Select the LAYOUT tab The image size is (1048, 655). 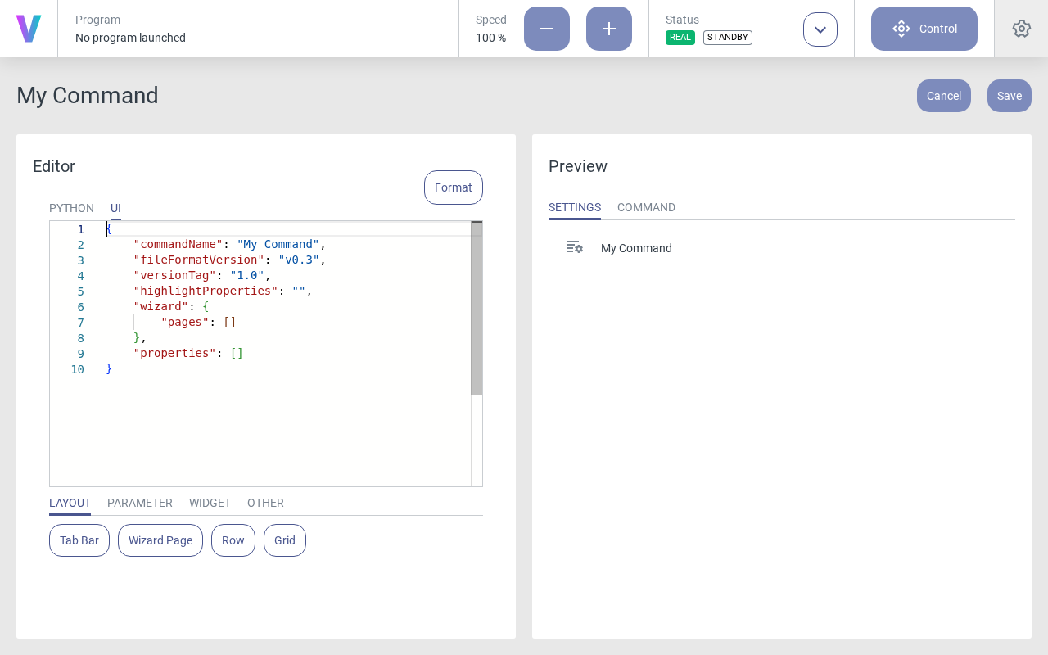click(70, 503)
